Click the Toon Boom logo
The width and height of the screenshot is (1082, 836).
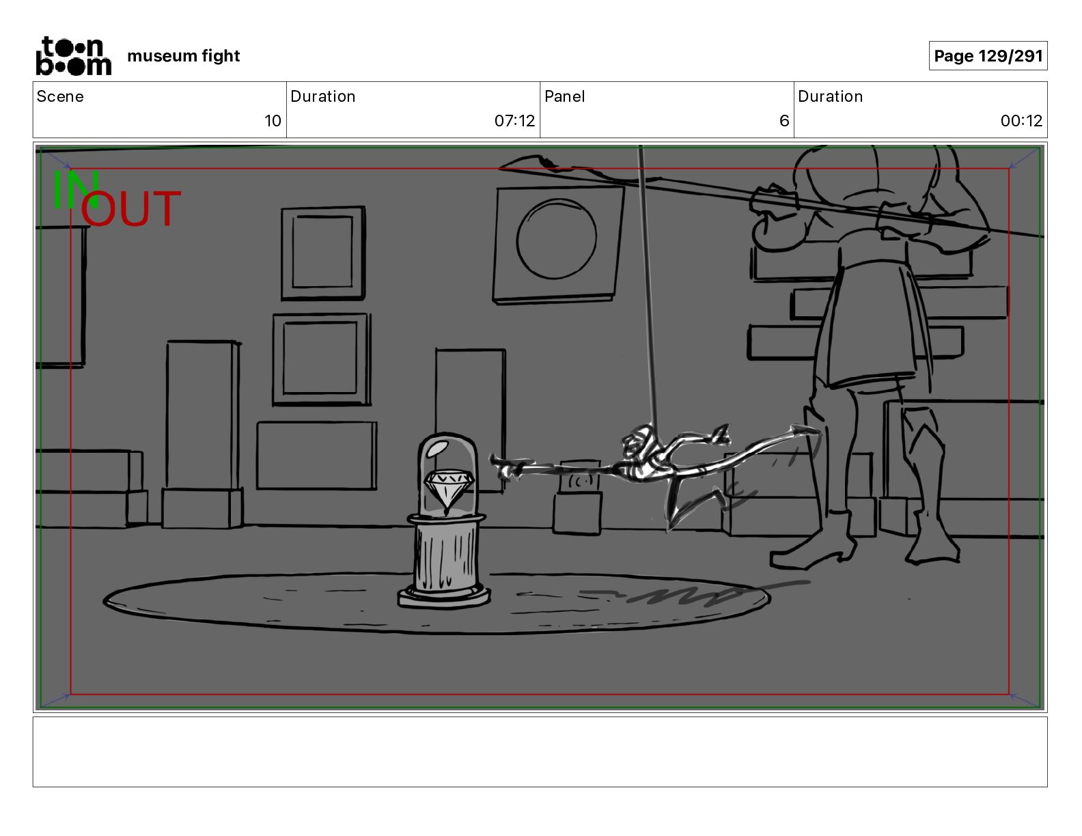click(73, 55)
